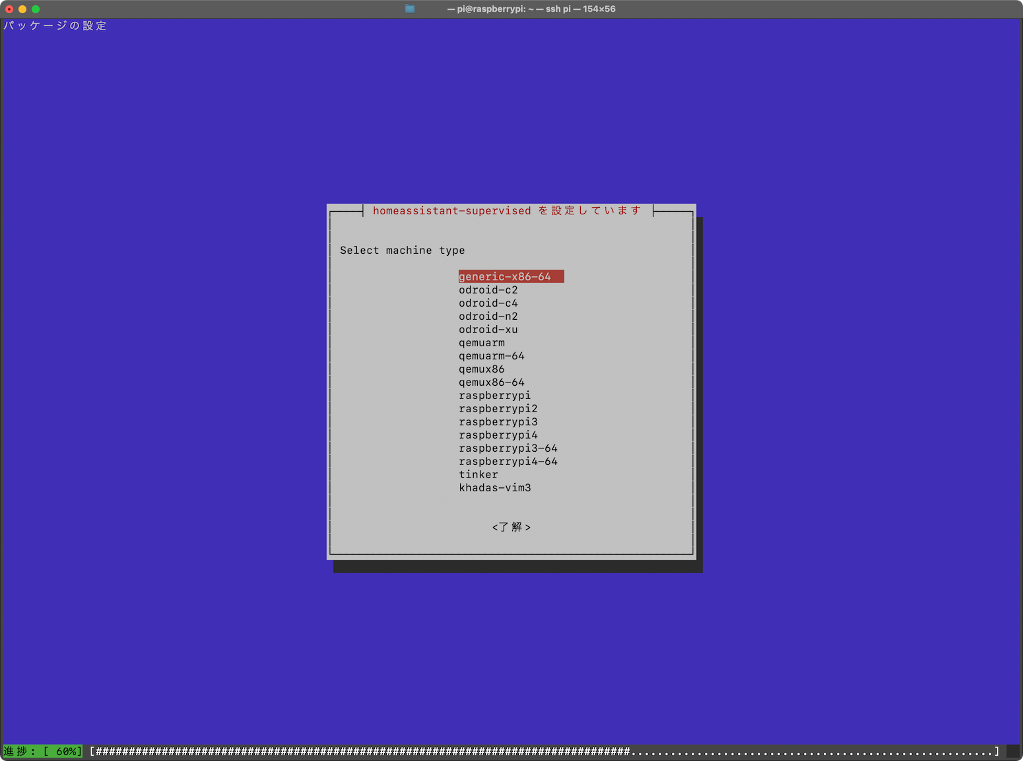The width and height of the screenshot is (1023, 761).
Task: Select khadas-vim3 machine type
Action: 495,487
